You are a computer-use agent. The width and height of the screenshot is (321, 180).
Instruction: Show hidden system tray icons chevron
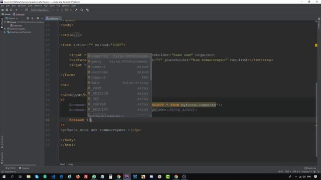(x=296, y=176)
